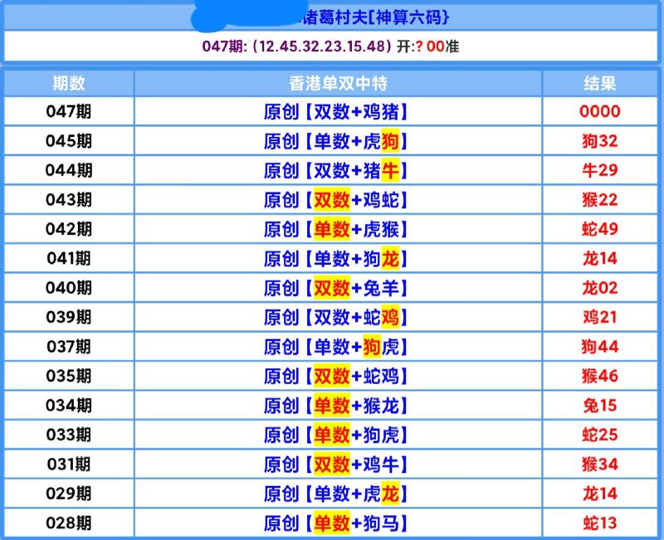The height and width of the screenshot is (540, 664).
Task: Click result 蛇49
Action: (599, 229)
